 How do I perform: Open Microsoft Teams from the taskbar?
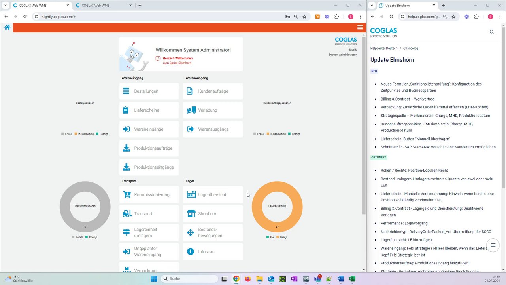[317, 279]
